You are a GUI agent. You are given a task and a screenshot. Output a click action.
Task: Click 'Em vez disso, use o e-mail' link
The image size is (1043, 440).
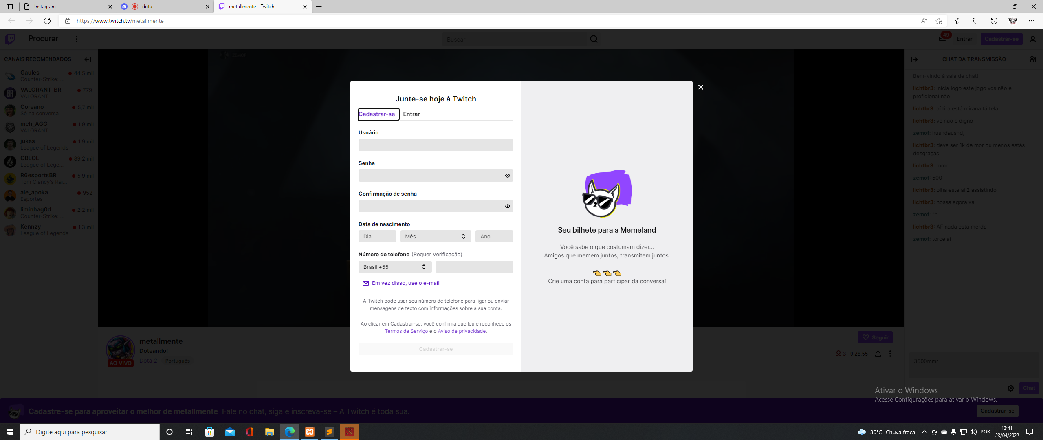[401, 283]
